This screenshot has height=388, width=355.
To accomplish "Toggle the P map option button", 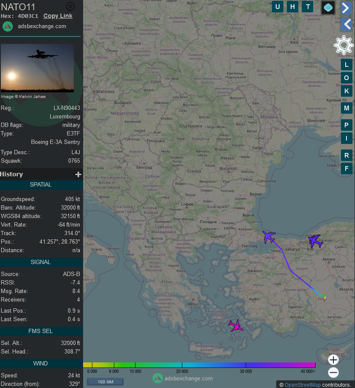I will click(x=346, y=125).
